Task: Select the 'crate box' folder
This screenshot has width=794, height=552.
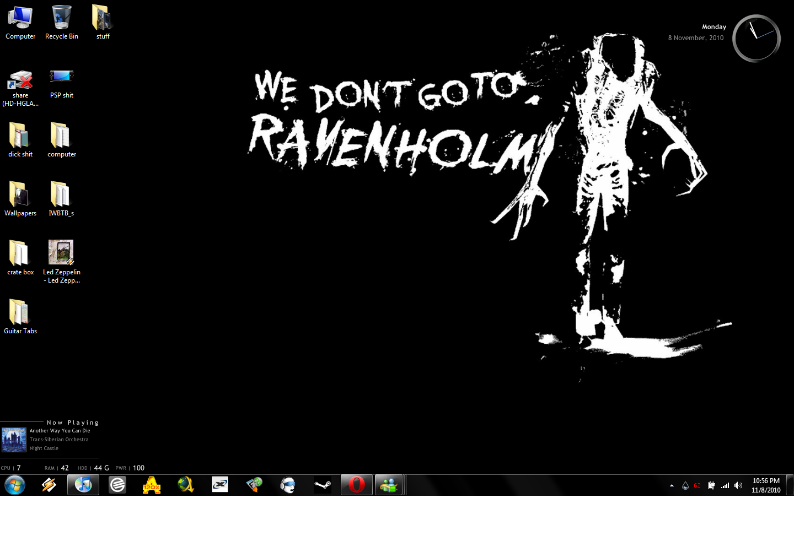Action: point(20,258)
